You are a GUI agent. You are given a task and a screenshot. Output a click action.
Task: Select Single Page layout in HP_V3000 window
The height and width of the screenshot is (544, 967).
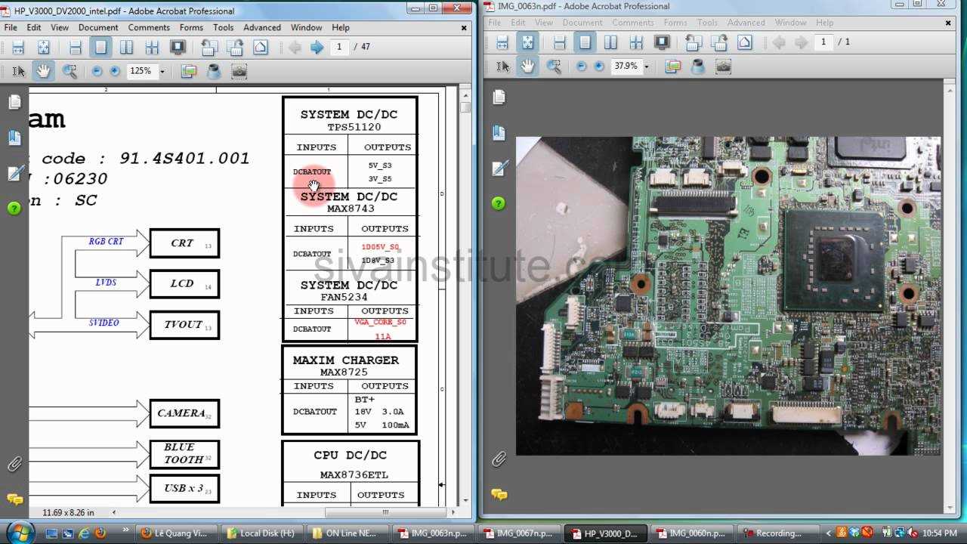(100, 48)
